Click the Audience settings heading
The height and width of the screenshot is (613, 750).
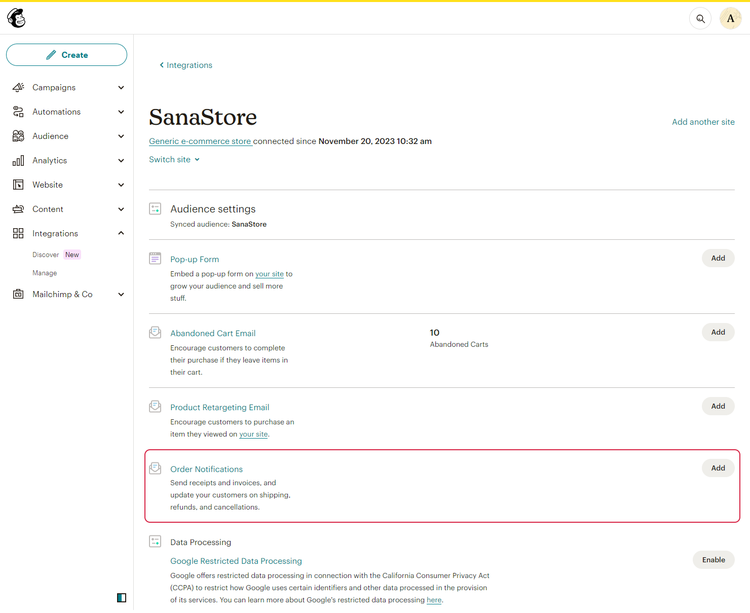[x=213, y=209]
